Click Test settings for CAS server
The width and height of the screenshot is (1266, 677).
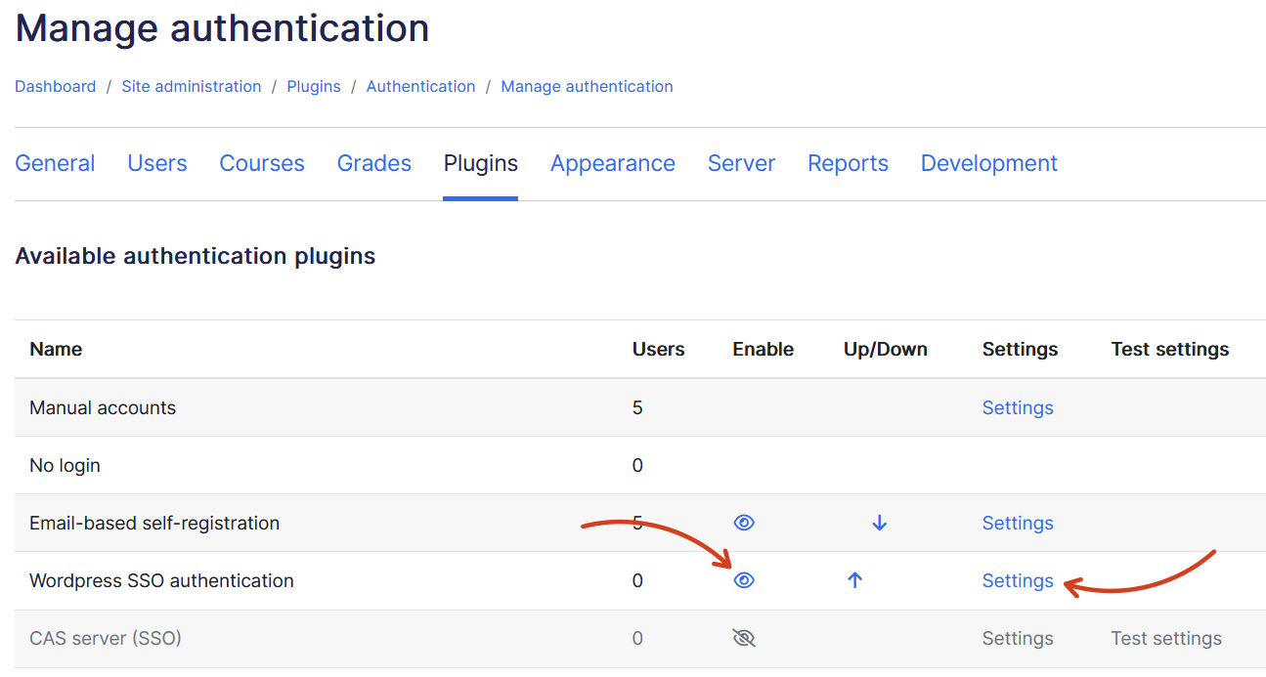[x=1165, y=638]
